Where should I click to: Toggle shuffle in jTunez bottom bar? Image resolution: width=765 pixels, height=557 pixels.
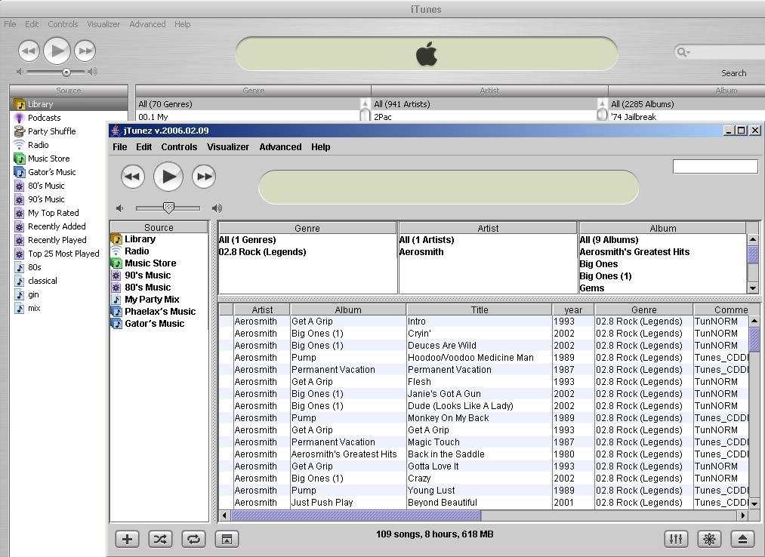pos(160,539)
